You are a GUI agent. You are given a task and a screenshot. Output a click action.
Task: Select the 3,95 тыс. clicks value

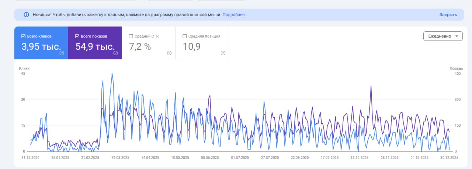point(41,47)
